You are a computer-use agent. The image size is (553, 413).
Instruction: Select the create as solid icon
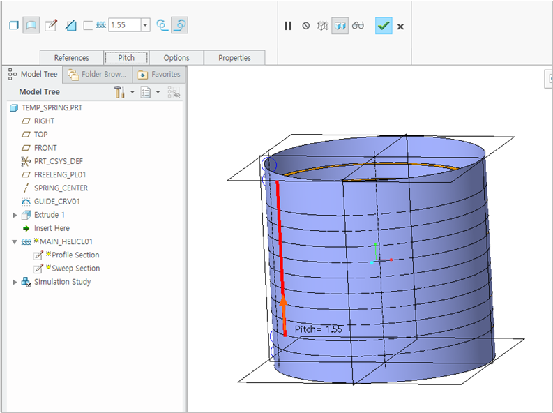coord(14,25)
